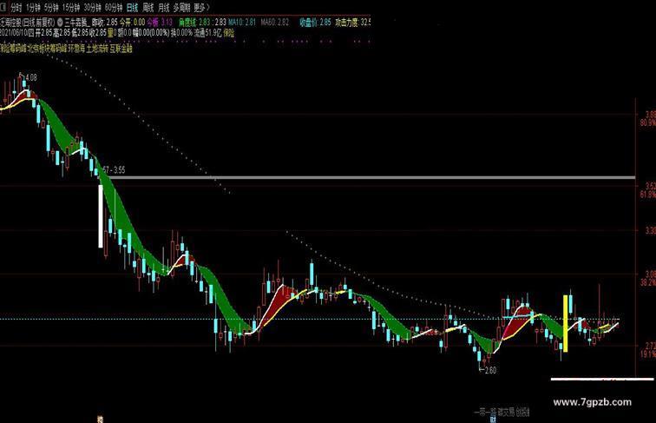
Task: Select the 15分钟 period tab
Action: [x=70, y=8]
